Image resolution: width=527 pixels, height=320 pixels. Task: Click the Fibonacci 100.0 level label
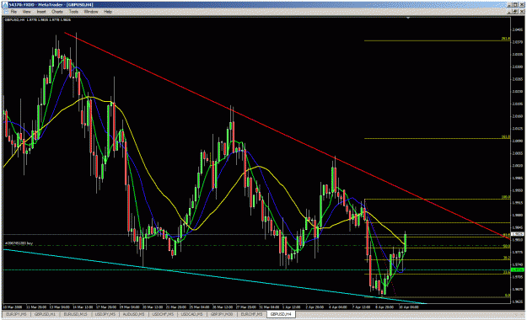(x=505, y=197)
